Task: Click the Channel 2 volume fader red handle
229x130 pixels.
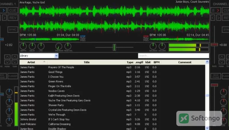Action: (214, 85)
